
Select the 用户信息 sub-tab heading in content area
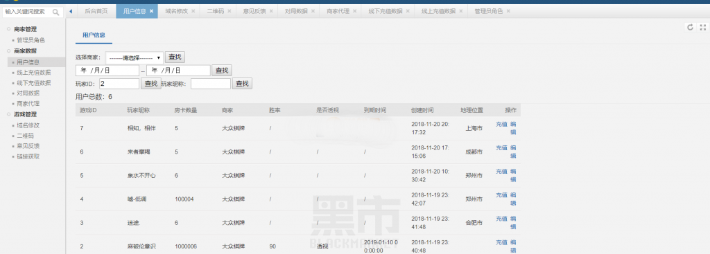(94, 35)
